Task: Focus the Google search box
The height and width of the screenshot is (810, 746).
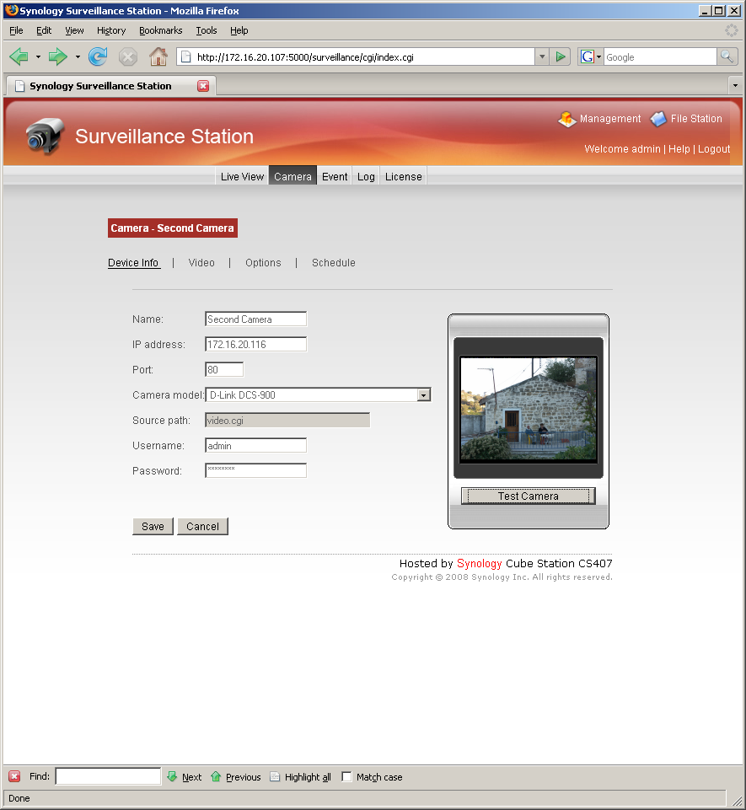Action: (x=660, y=56)
